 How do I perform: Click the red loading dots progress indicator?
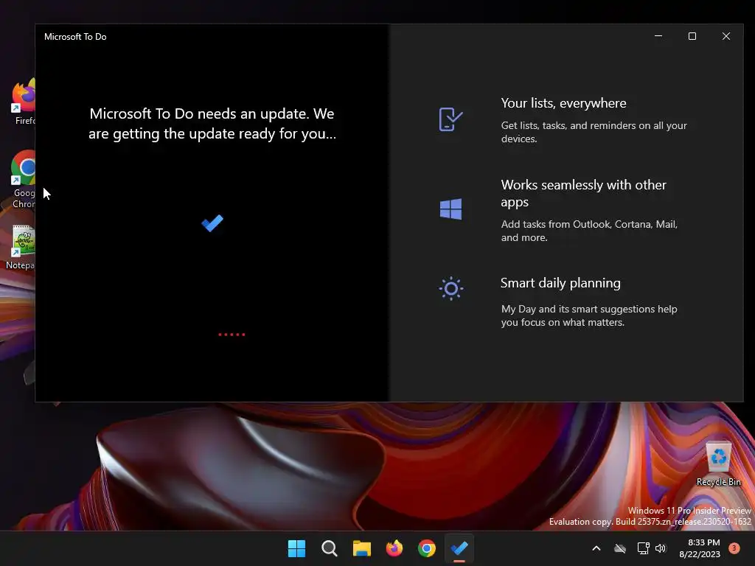tap(232, 335)
